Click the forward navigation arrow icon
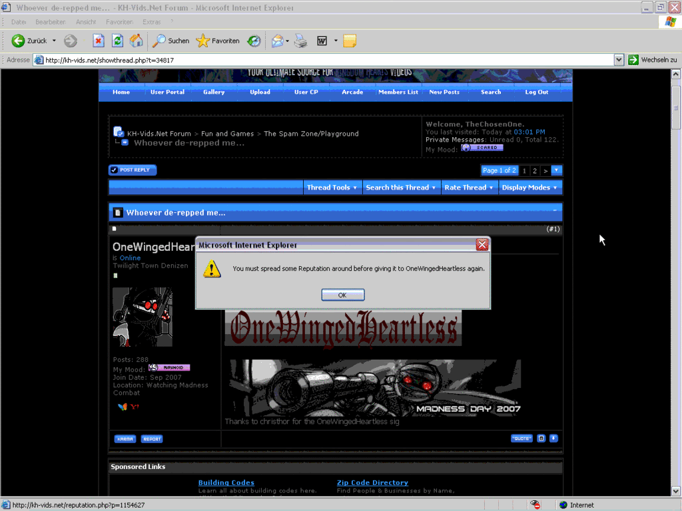 click(x=70, y=41)
